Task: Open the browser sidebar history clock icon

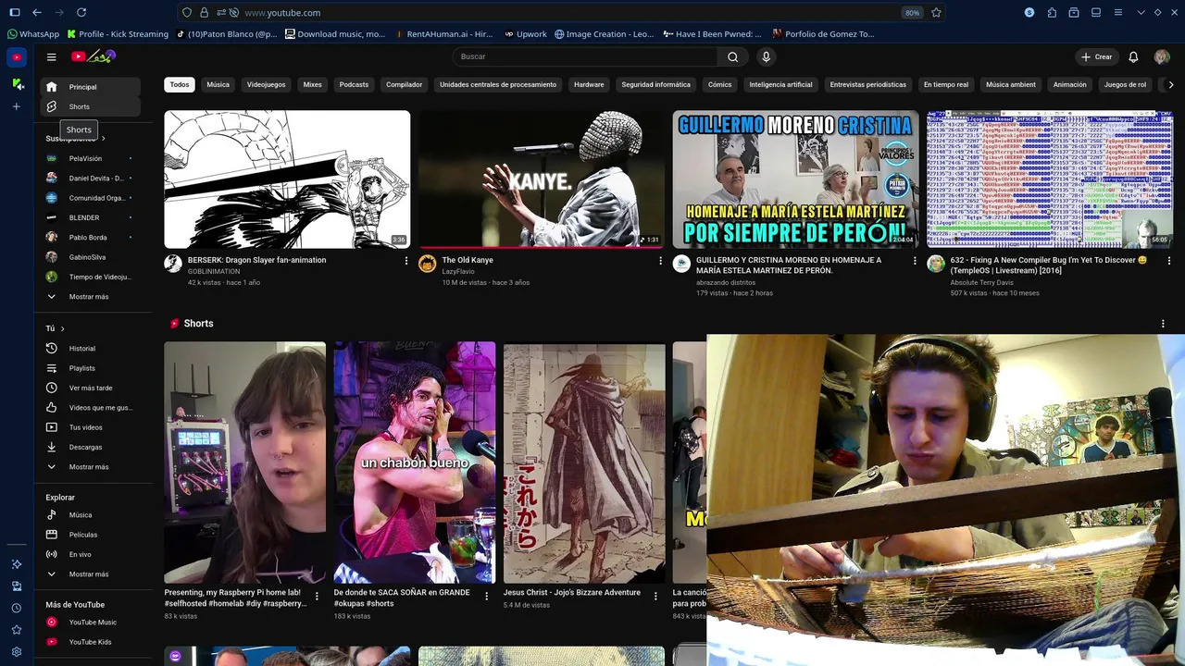Action: pyautogui.click(x=17, y=608)
